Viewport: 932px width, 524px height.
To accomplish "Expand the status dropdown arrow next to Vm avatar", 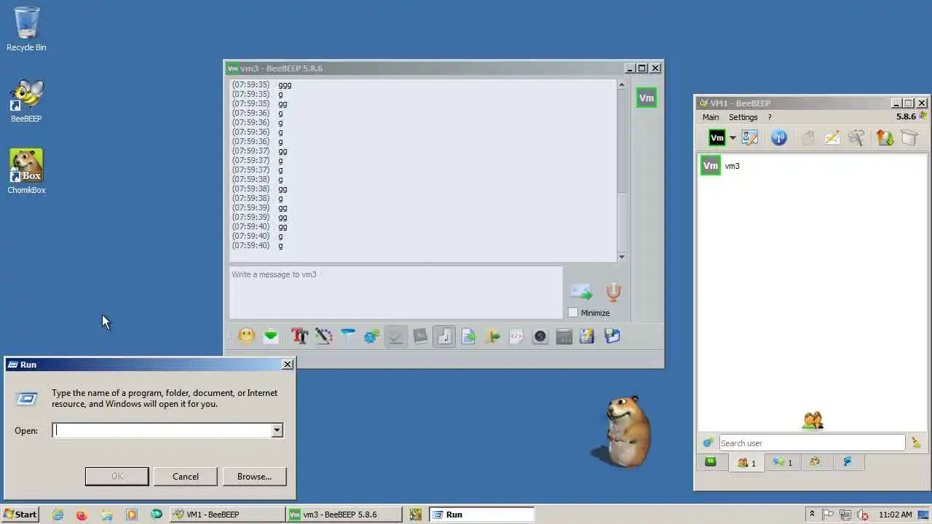I will tap(732, 138).
